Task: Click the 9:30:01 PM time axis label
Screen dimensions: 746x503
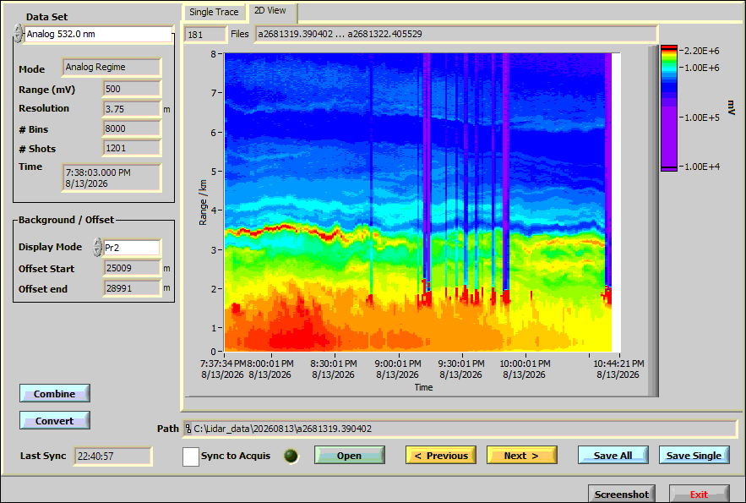Action: (461, 369)
